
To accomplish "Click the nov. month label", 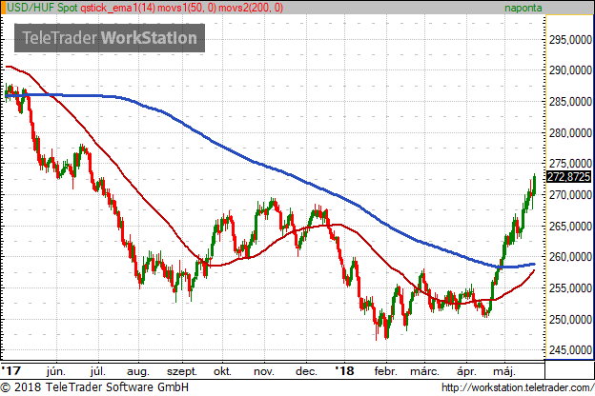I will click(x=264, y=372).
